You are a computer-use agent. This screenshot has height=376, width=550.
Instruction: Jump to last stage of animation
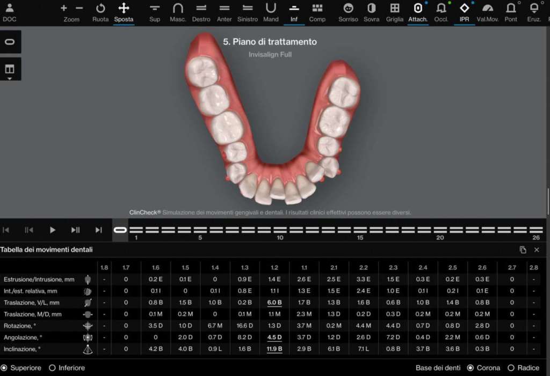[x=99, y=230]
